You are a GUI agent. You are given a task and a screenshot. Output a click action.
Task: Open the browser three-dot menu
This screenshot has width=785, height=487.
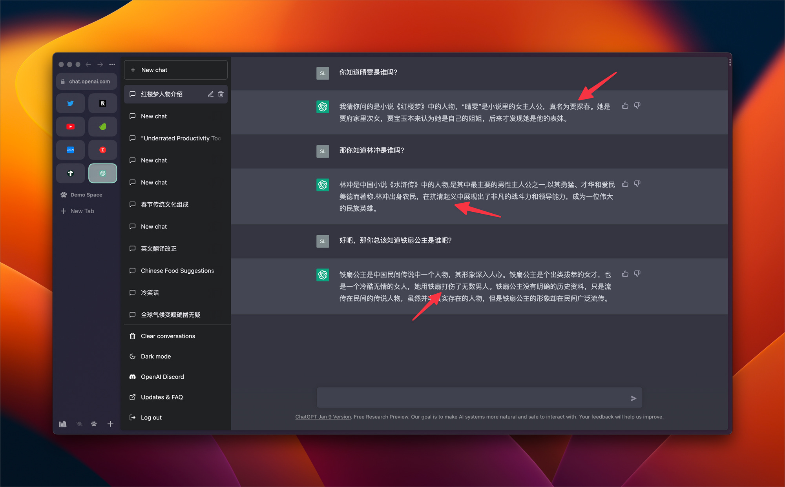[112, 64]
